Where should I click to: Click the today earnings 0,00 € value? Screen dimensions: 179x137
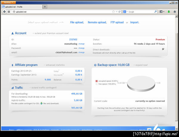79,71
